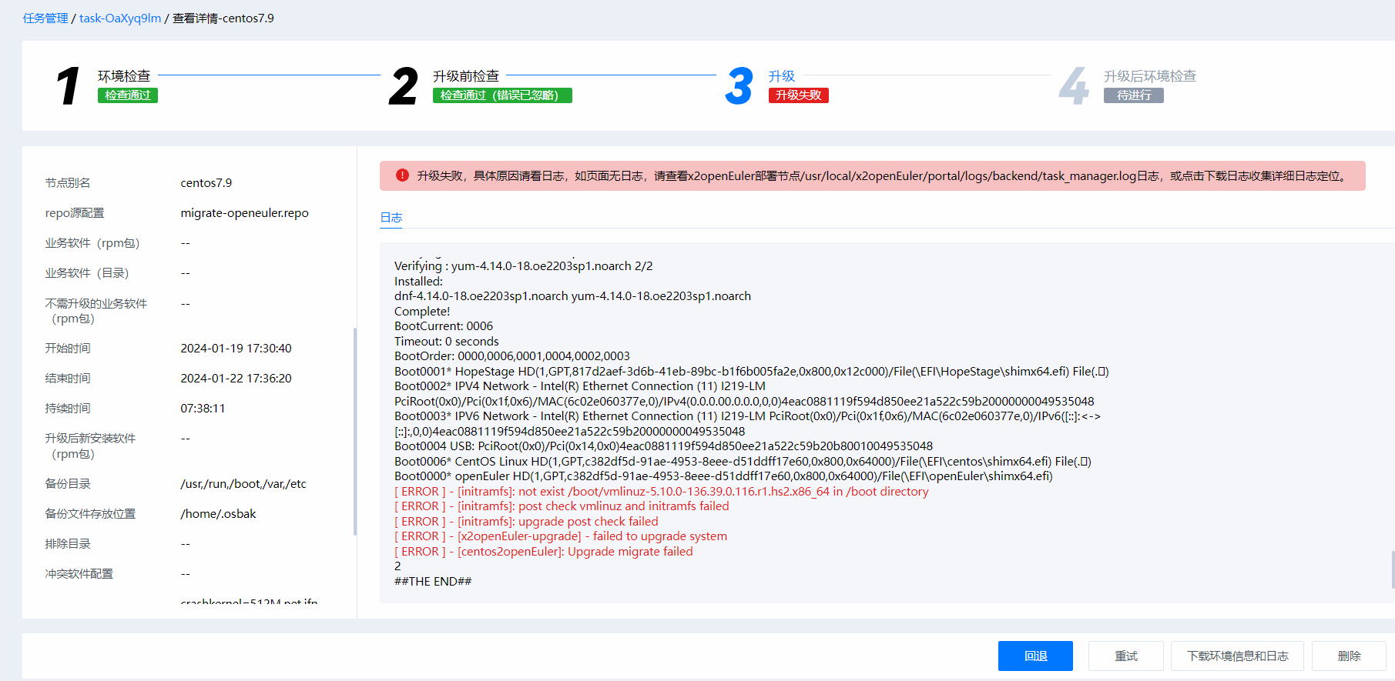Switch to the 日志 tab
The height and width of the screenshot is (681, 1395).
[391, 218]
